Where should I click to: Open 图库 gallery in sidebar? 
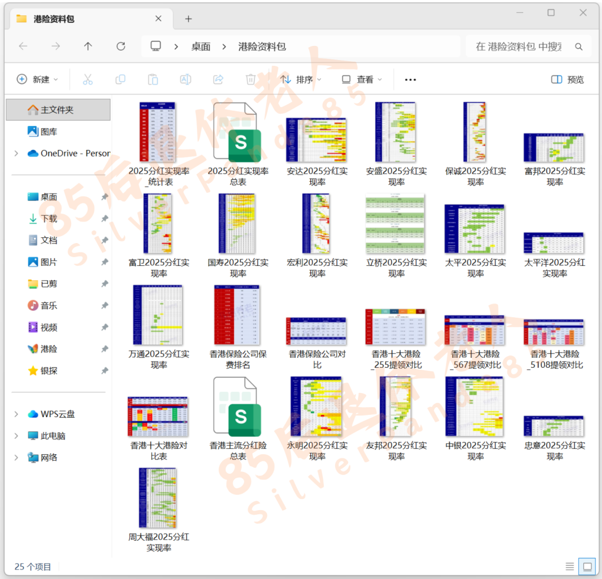tap(42, 131)
